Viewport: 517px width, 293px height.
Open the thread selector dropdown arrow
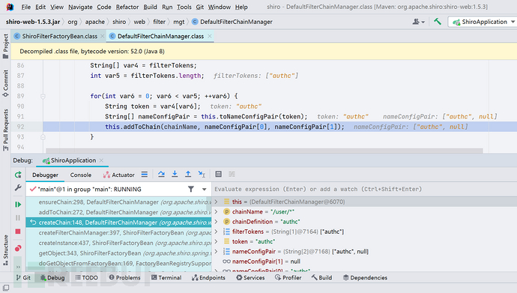tap(204, 189)
